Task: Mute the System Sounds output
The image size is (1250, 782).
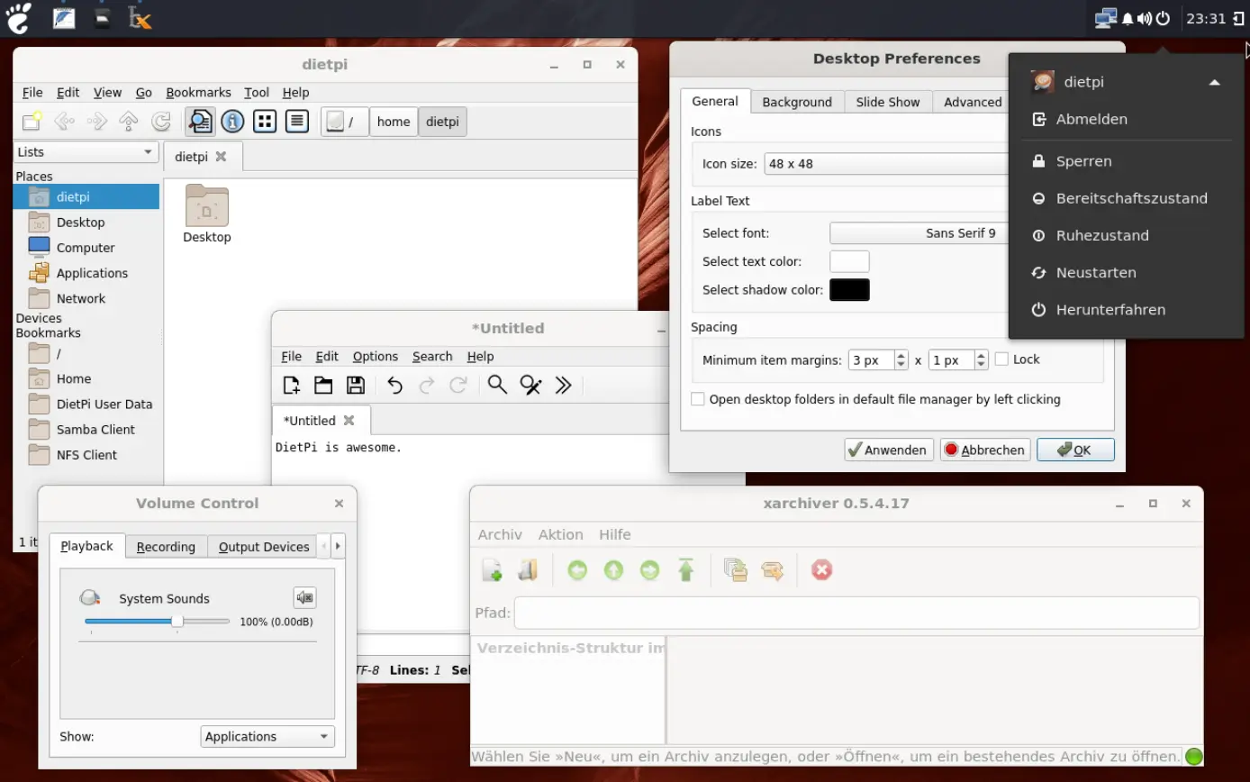Action: click(x=303, y=597)
